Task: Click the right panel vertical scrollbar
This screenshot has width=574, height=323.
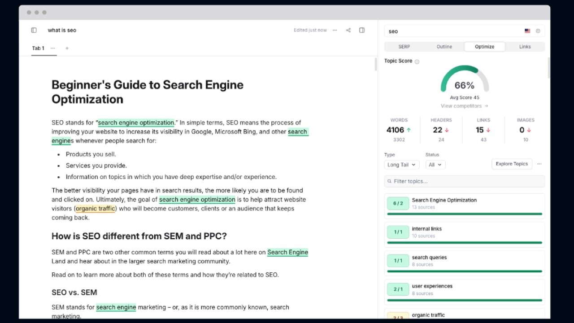Action: pyautogui.click(x=549, y=67)
